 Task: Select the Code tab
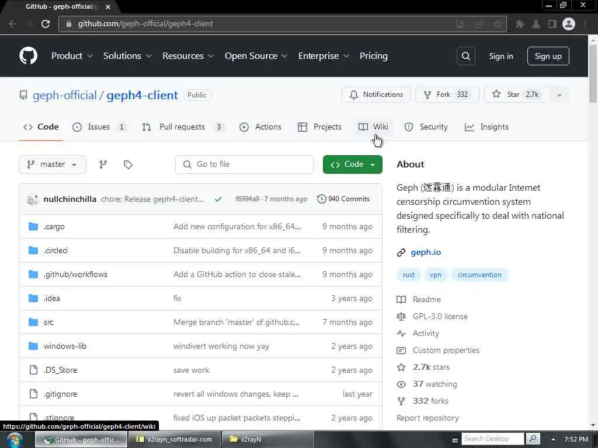click(x=41, y=127)
